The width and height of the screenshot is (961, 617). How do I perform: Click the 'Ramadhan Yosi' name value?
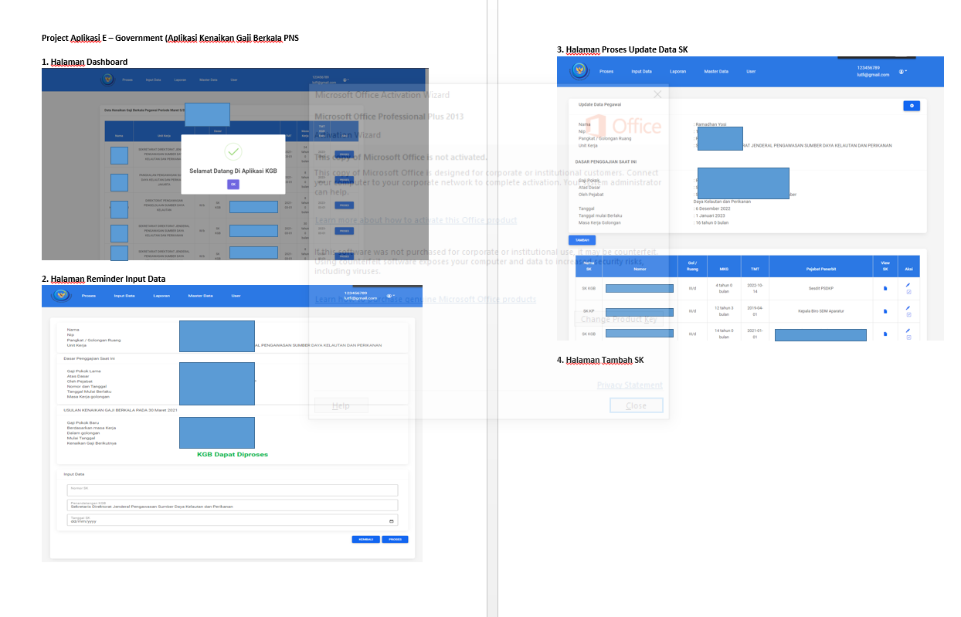point(711,124)
